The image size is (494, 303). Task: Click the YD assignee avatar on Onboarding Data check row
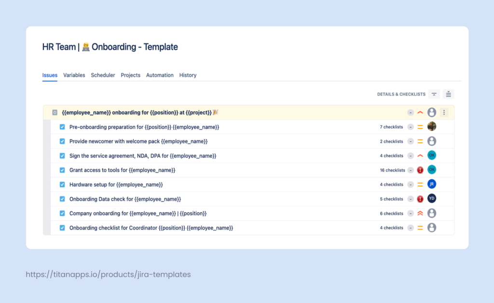tap(432, 198)
